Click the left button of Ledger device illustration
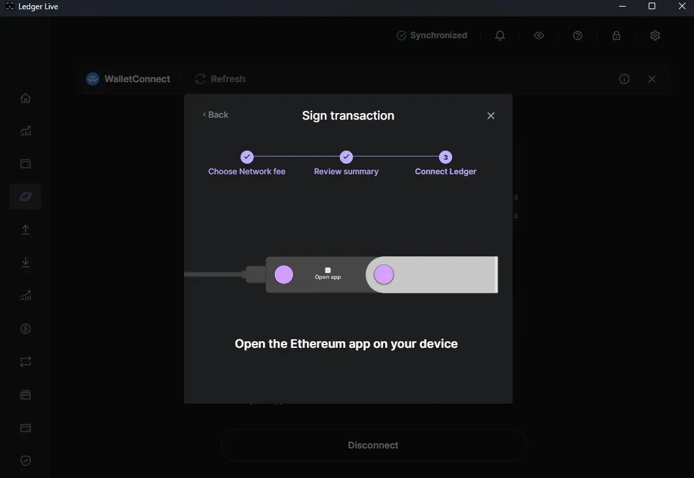The image size is (694, 478). [x=284, y=275]
